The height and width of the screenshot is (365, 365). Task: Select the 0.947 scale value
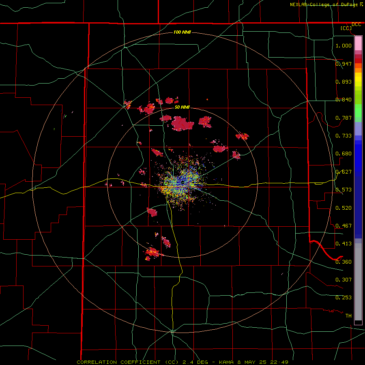click(344, 64)
